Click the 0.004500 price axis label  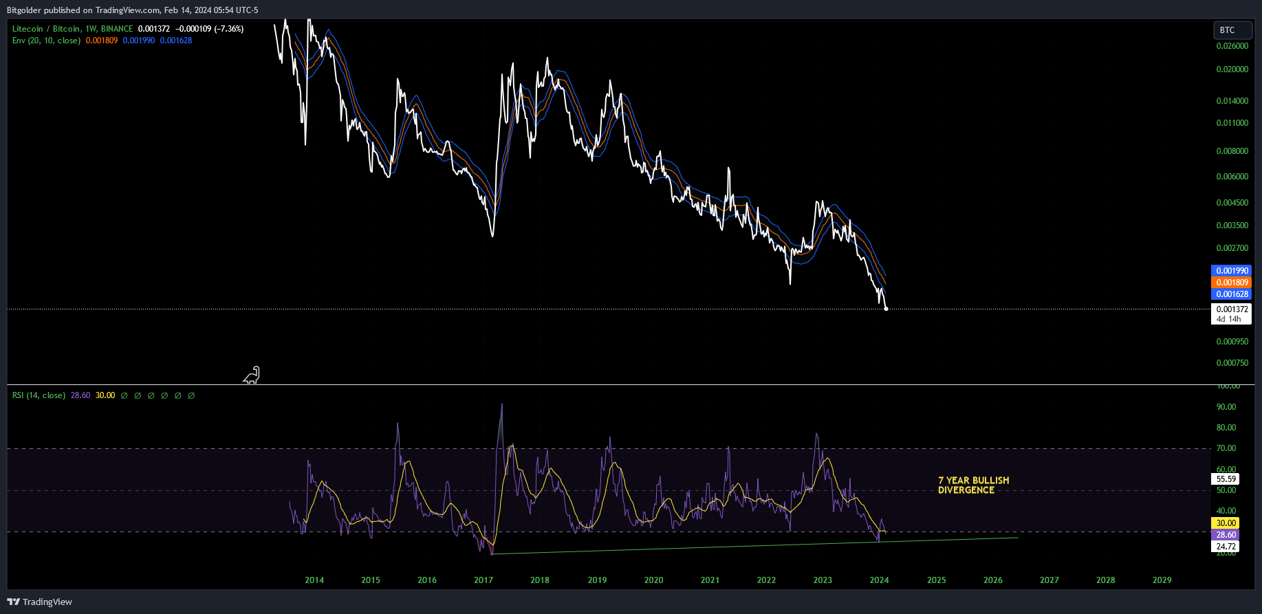(x=1232, y=203)
